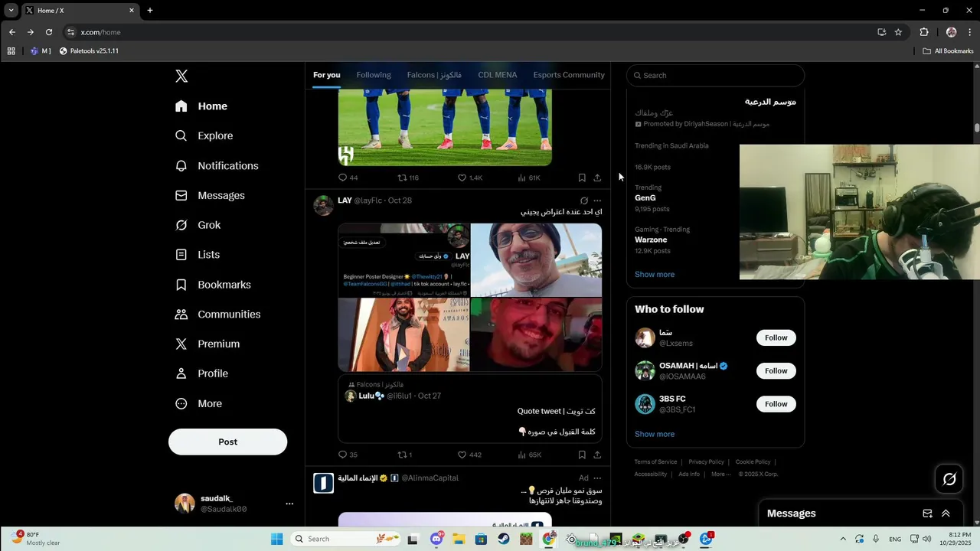This screenshot has height=551, width=980.
Task: Open the Warzone trending topic
Action: pos(651,240)
